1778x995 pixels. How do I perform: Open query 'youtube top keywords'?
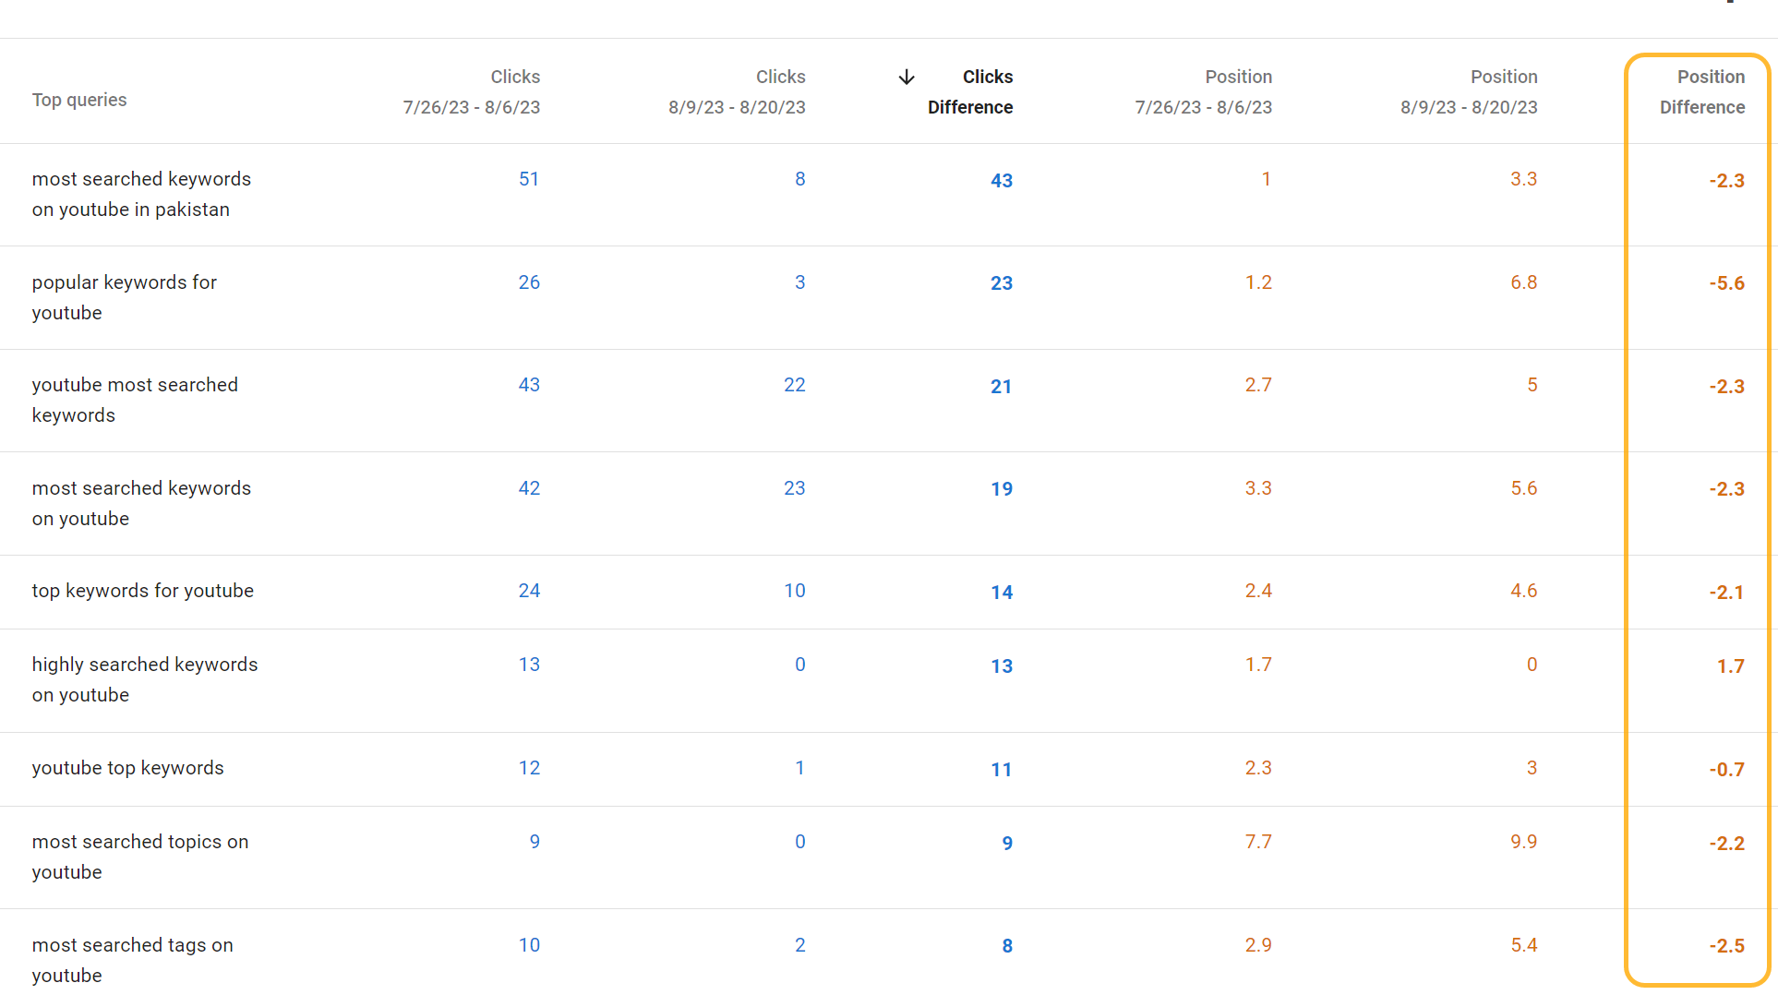(127, 768)
